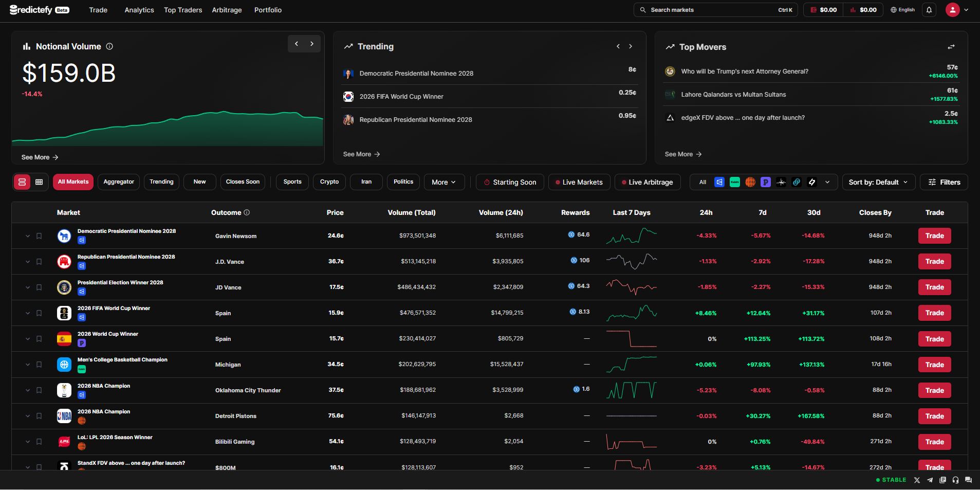Click the red user avatar icon
980x490 pixels.
pos(953,10)
